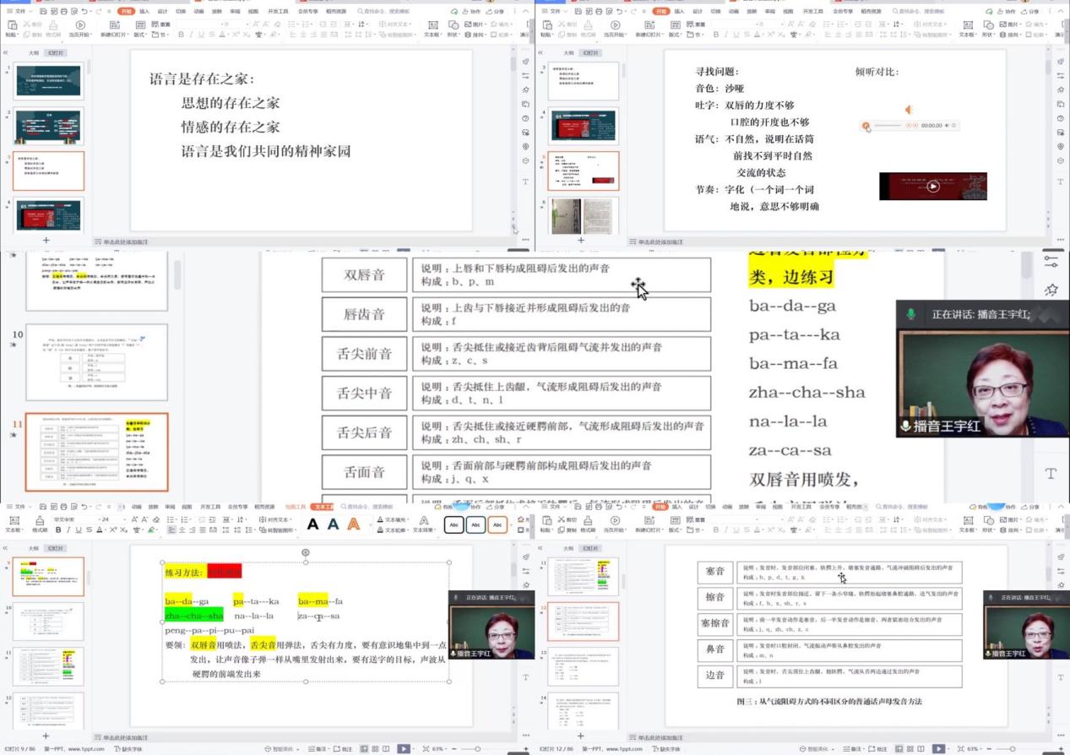The height and width of the screenshot is (755, 1070).
Task: Switch to the 文本工具 ribbon tab
Action: (x=322, y=507)
